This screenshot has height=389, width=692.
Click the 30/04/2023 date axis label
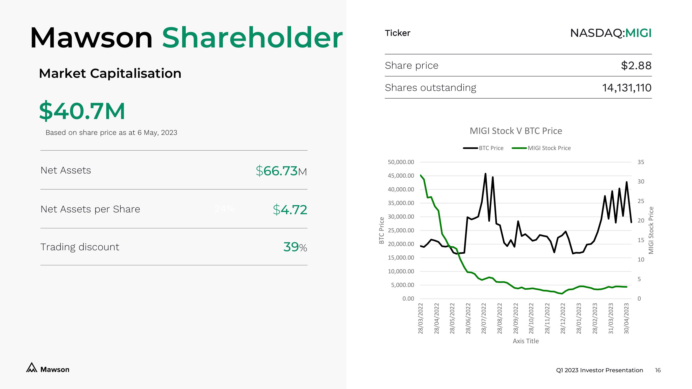pyautogui.click(x=626, y=318)
